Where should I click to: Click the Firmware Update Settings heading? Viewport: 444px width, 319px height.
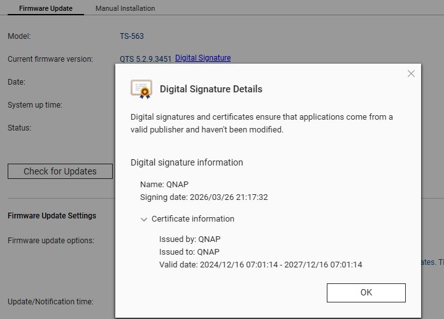click(x=52, y=216)
